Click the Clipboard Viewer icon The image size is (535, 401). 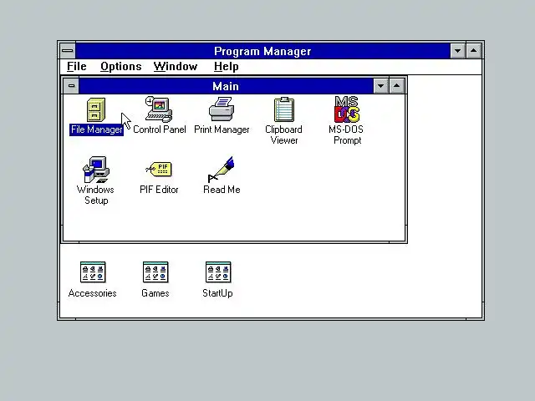click(284, 109)
